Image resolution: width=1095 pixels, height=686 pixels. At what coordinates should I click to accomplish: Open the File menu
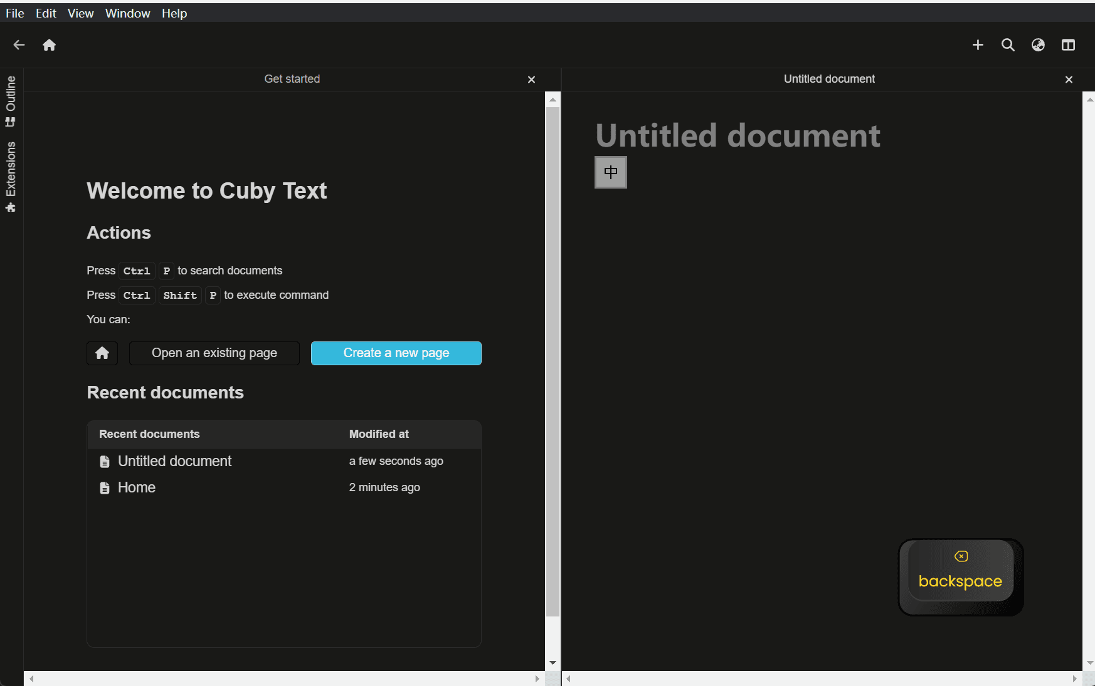point(15,13)
